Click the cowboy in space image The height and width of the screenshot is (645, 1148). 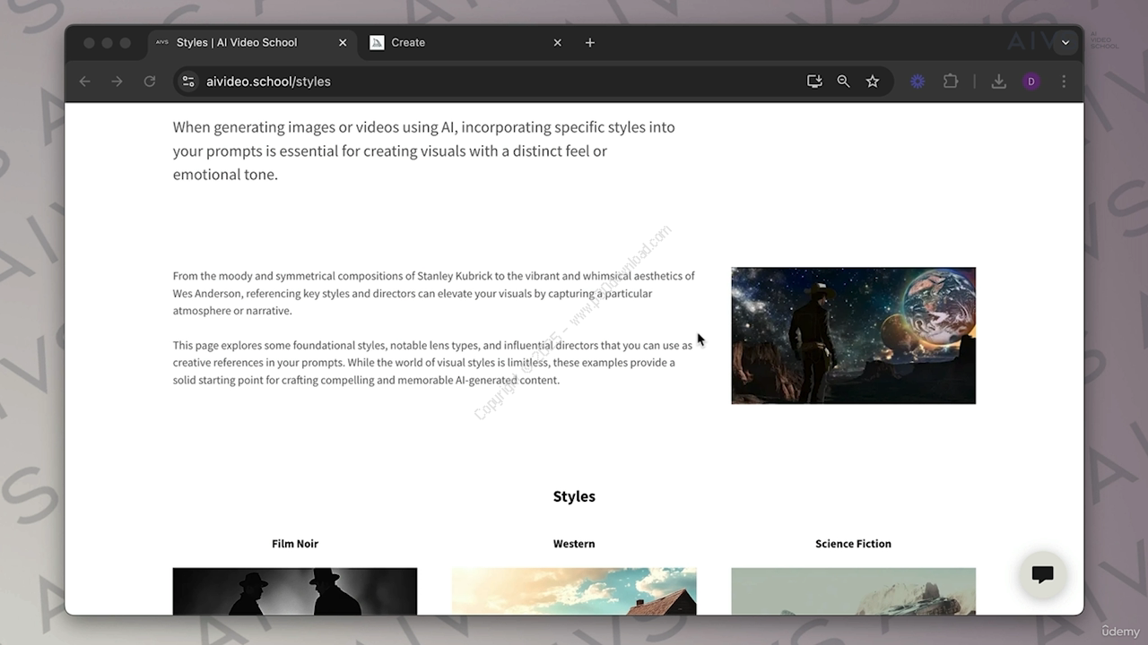(x=853, y=335)
